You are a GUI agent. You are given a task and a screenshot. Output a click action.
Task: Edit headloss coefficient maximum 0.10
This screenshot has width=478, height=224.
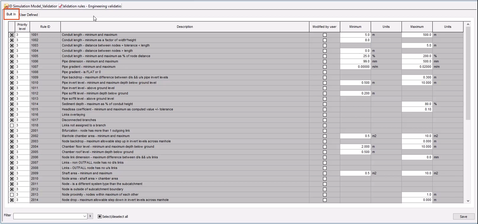(417, 109)
